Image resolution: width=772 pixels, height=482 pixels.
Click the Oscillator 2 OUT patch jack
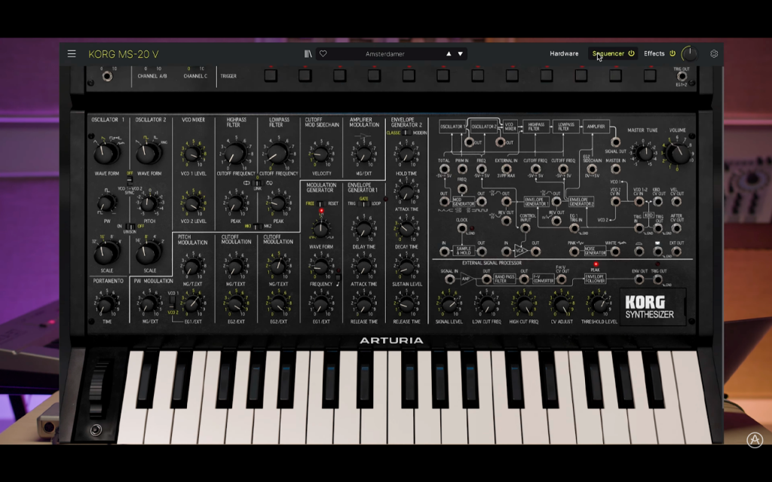click(501, 142)
